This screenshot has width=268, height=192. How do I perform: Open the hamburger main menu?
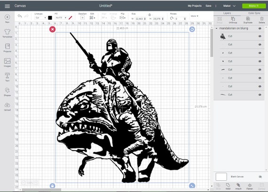7,6
